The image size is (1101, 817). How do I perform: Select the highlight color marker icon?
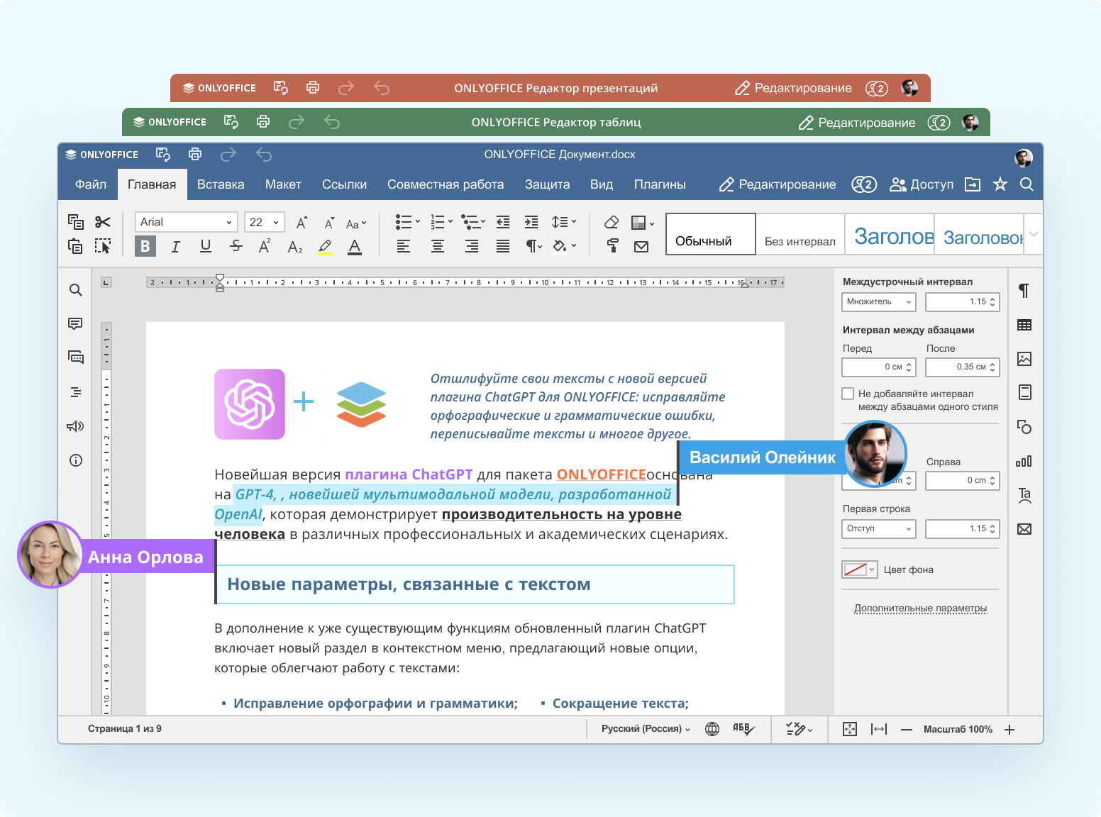tap(325, 246)
